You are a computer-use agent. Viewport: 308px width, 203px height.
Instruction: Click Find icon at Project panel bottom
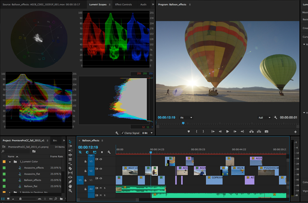point(56,199)
